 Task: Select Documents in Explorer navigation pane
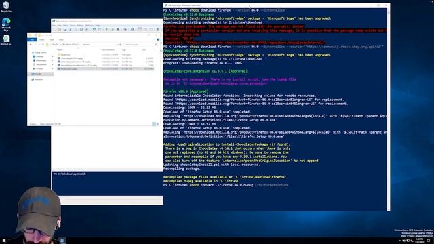(x=41, y=64)
